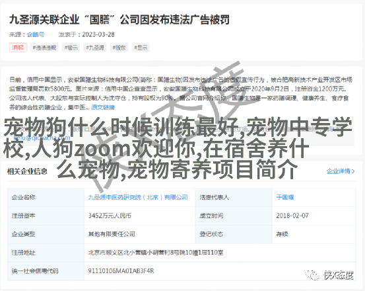
Task: Click the WeChat logo icon in the watermark
Action: click(x=312, y=275)
